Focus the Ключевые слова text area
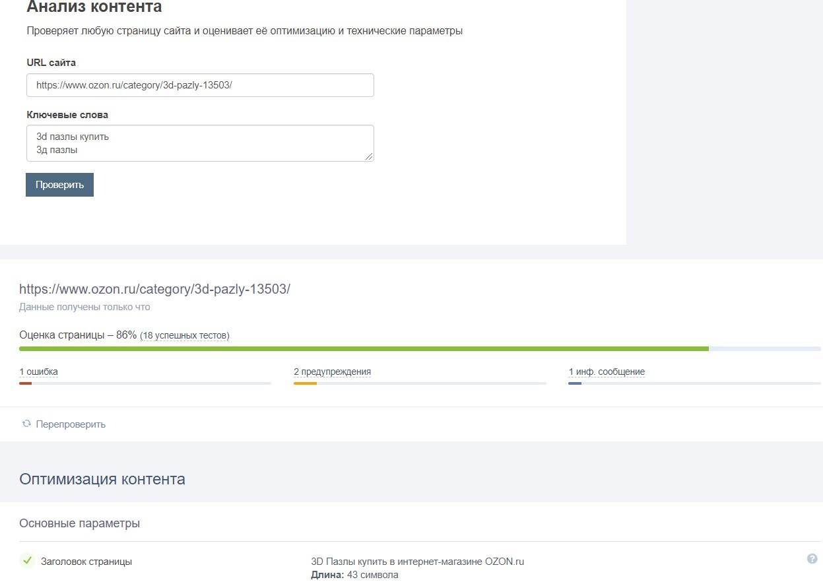Viewport: 823px width, 586px height. pos(200,143)
